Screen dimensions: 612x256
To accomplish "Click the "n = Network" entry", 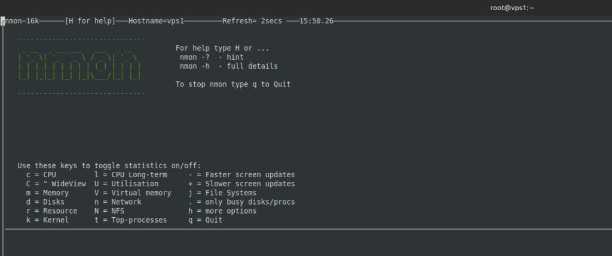I will pyautogui.click(x=118, y=202).
